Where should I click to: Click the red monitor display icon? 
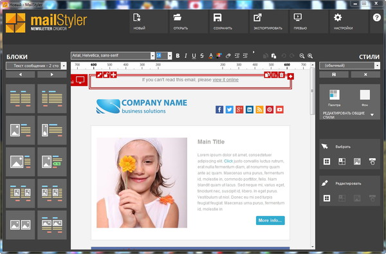(80, 80)
